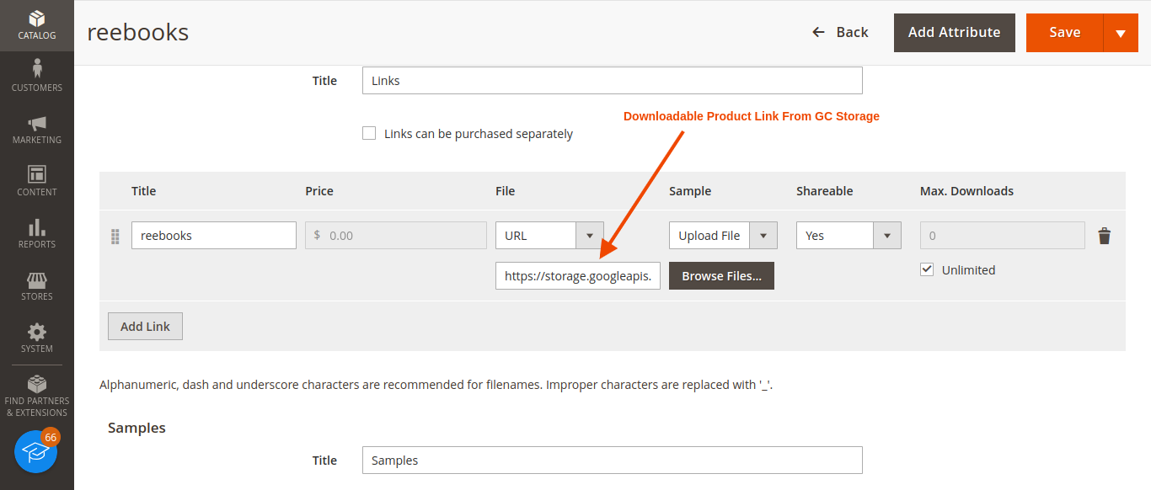Screen dimensions: 1151x490
Task: Save the reebooks product
Action: click(1065, 32)
